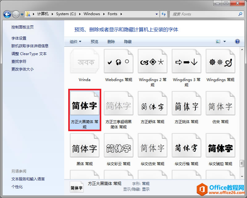Expand the arrow after Windows breadcrumb
Viewport: 247px width, 198px height.
(104, 14)
